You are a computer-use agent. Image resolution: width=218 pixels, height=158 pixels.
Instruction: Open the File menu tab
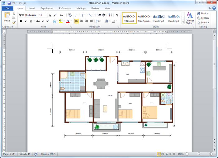[x=7, y=8]
